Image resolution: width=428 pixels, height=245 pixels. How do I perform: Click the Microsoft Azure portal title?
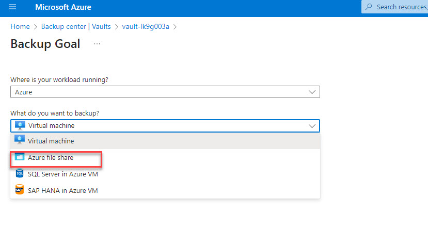coord(64,7)
